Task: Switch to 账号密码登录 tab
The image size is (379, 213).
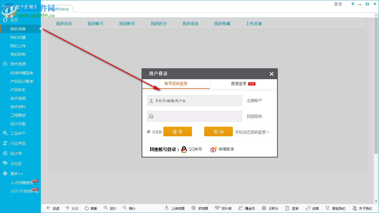Action: [176, 84]
